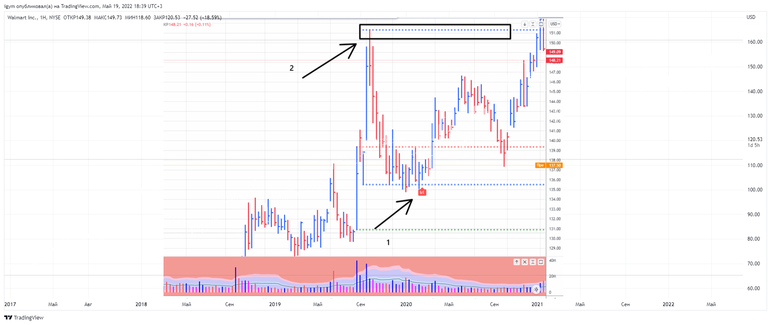The height and width of the screenshot is (325, 771).
Task: Click the 40M volume scale label
Action: click(x=552, y=261)
